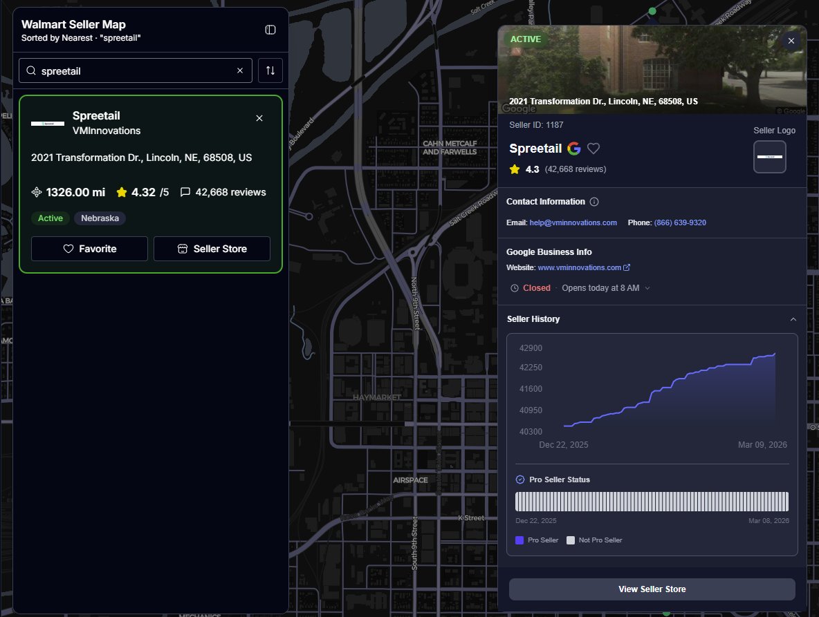This screenshot has height=617, width=819.
Task: Click the 4.32 rating star icon
Action: click(x=122, y=192)
